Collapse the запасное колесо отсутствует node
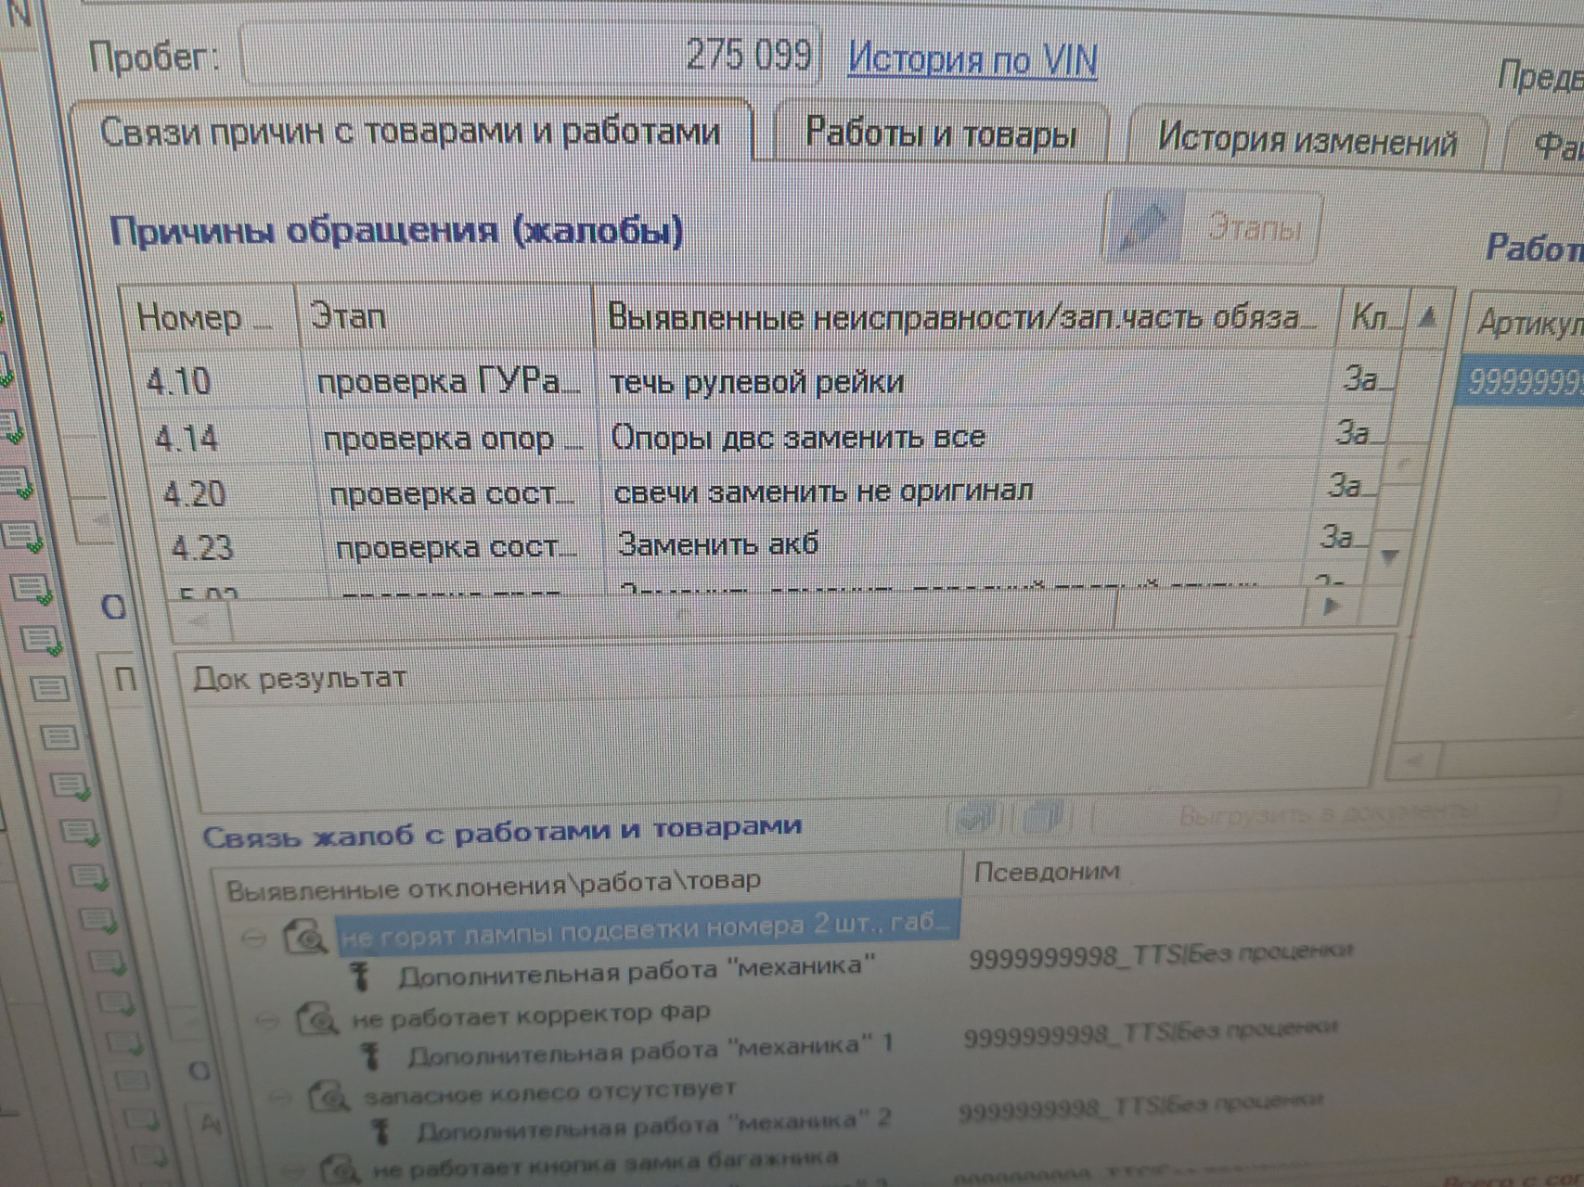Image resolution: width=1584 pixels, height=1187 pixels. click(x=279, y=1098)
